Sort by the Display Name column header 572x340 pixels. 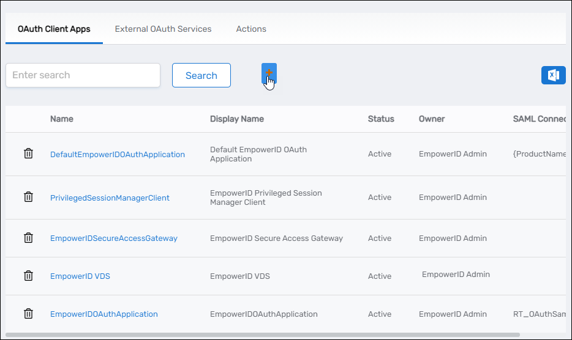237,119
